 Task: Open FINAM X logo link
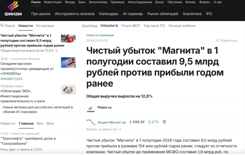point(109,26)
